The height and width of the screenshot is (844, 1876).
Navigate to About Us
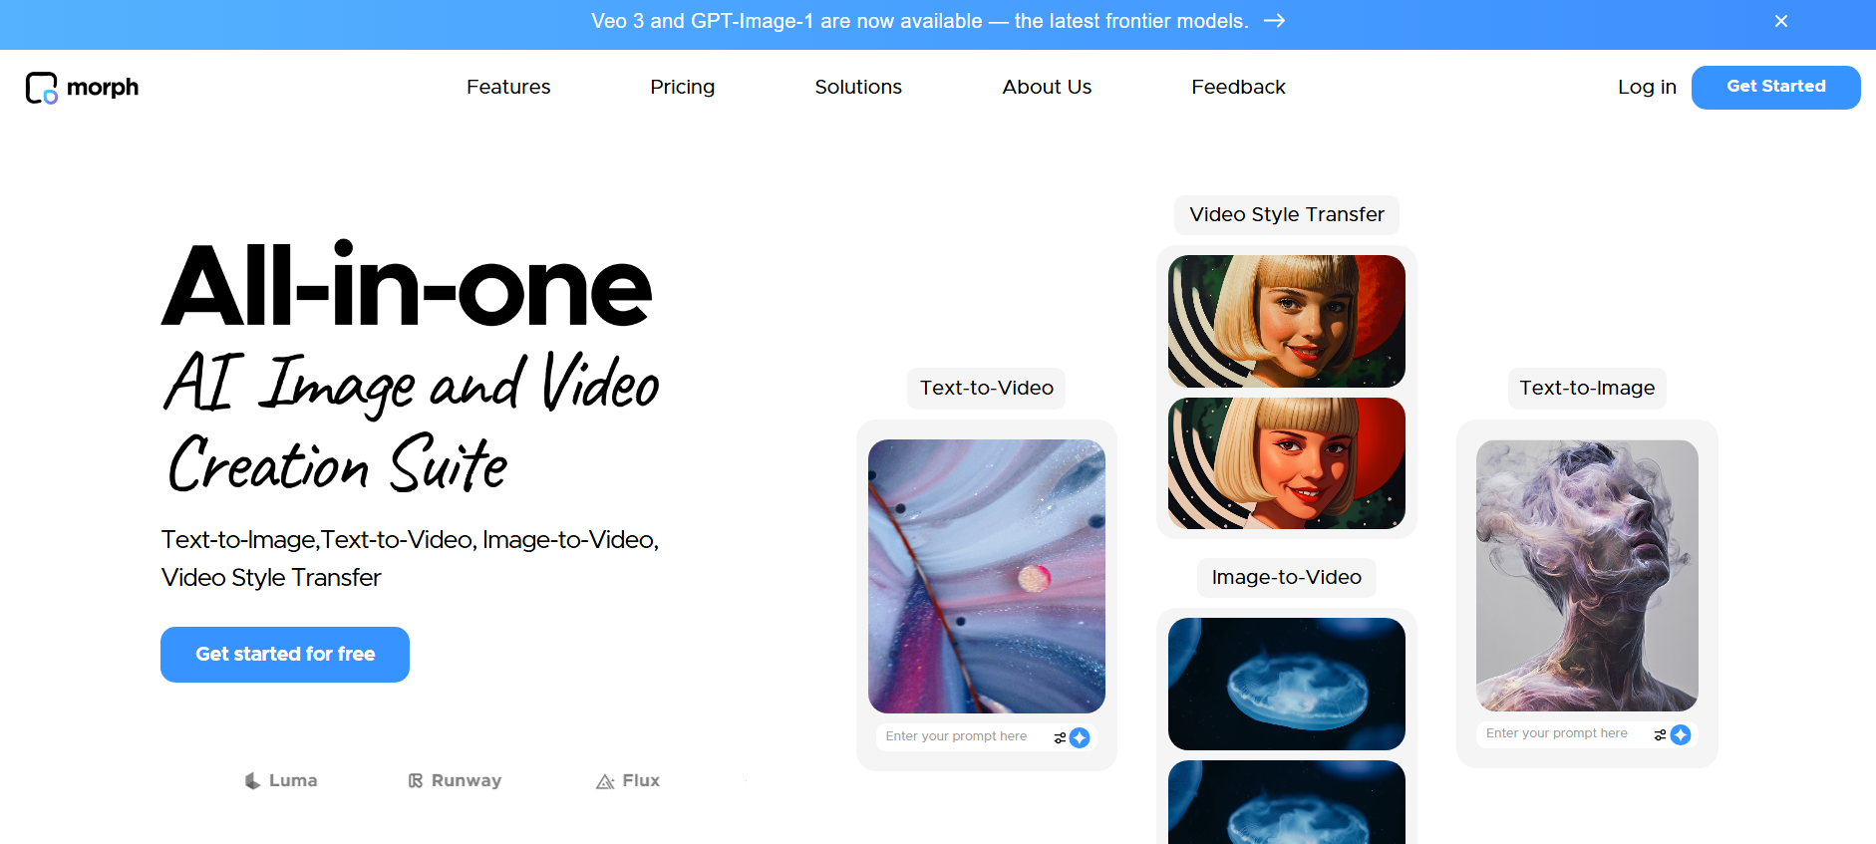(1047, 88)
